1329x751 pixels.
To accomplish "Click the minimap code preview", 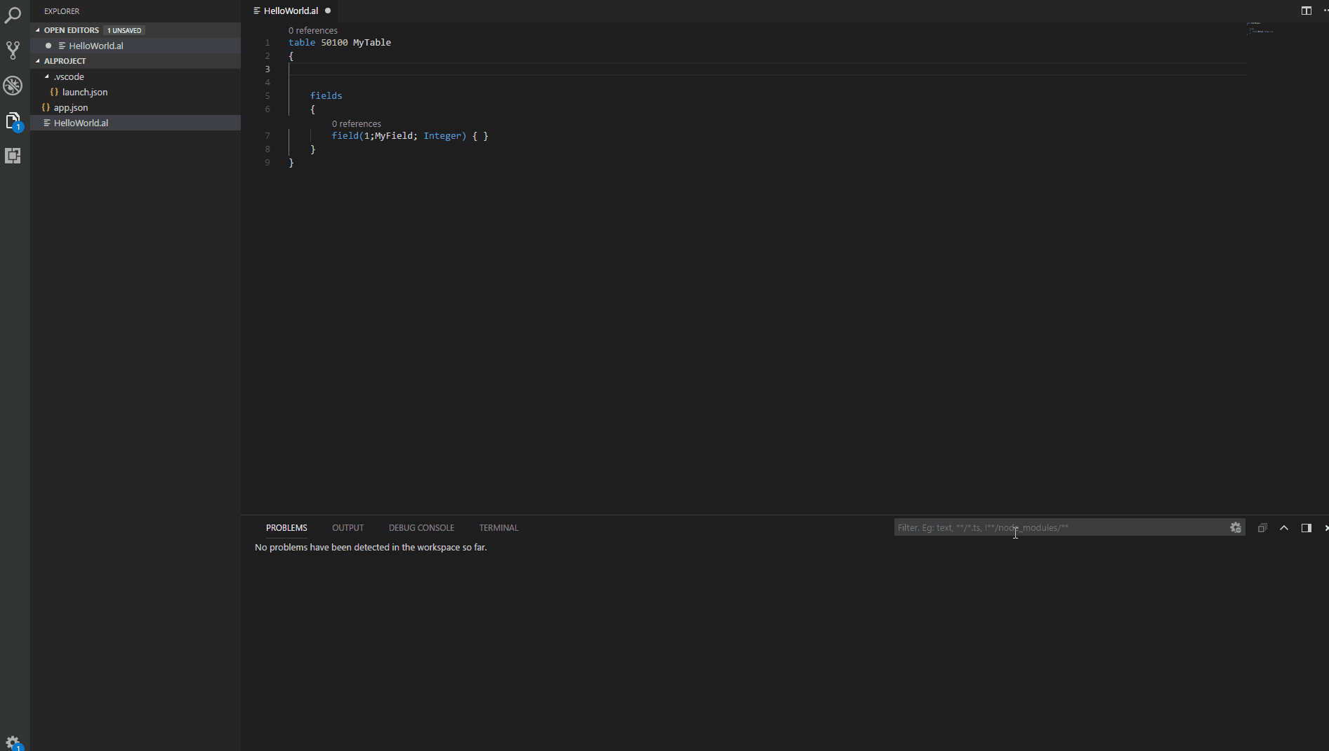I will coord(1259,29).
